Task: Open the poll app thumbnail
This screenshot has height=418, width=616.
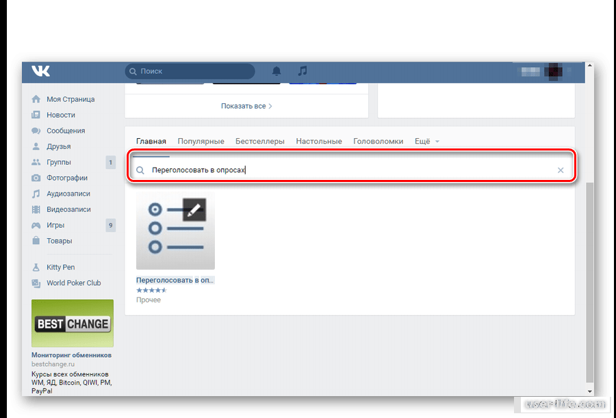Action: click(176, 231)
